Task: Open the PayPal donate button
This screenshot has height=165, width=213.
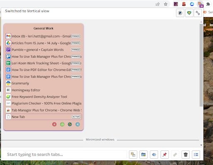Action: [x=180, y=13]
